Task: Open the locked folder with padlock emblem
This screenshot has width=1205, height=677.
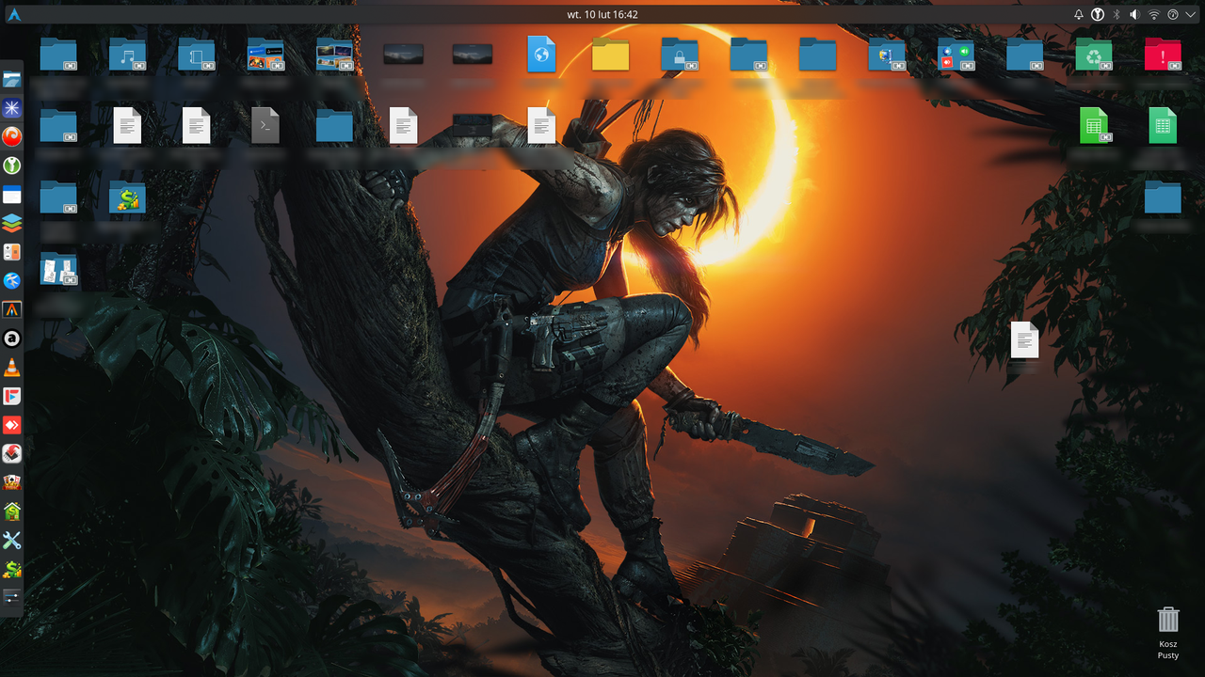Action: point(680,55)
